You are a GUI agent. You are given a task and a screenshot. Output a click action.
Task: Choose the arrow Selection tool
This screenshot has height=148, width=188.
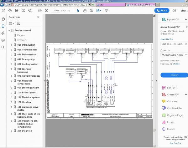tap(78, 10)
